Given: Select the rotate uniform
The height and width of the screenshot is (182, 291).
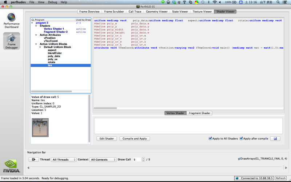Looking at the screenshot, I should pyautogui.click(x=51, y=62).
